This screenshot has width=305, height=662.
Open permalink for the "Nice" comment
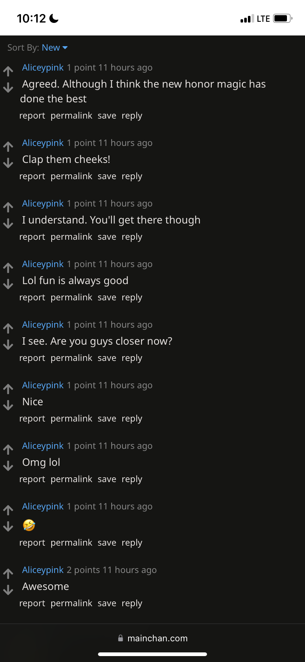[71, 419]
